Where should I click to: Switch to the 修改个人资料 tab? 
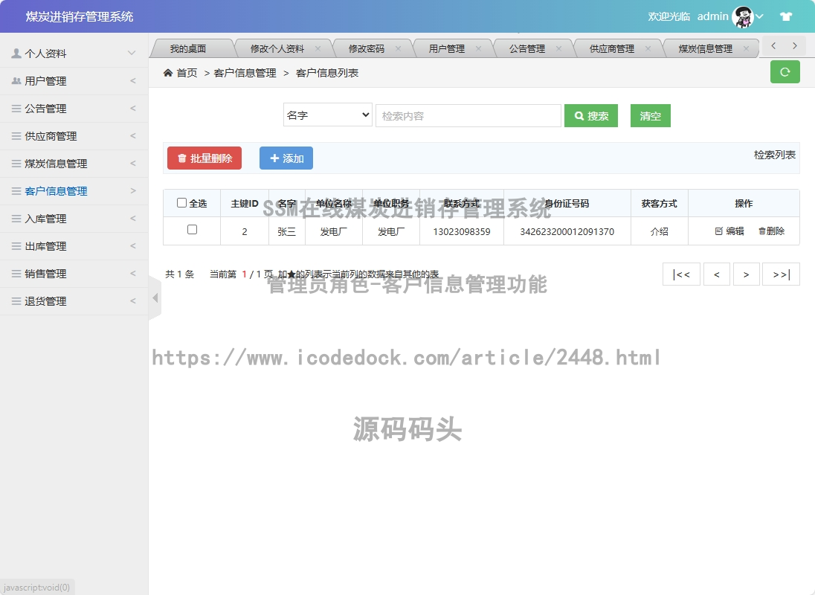(x=277, y=48)
